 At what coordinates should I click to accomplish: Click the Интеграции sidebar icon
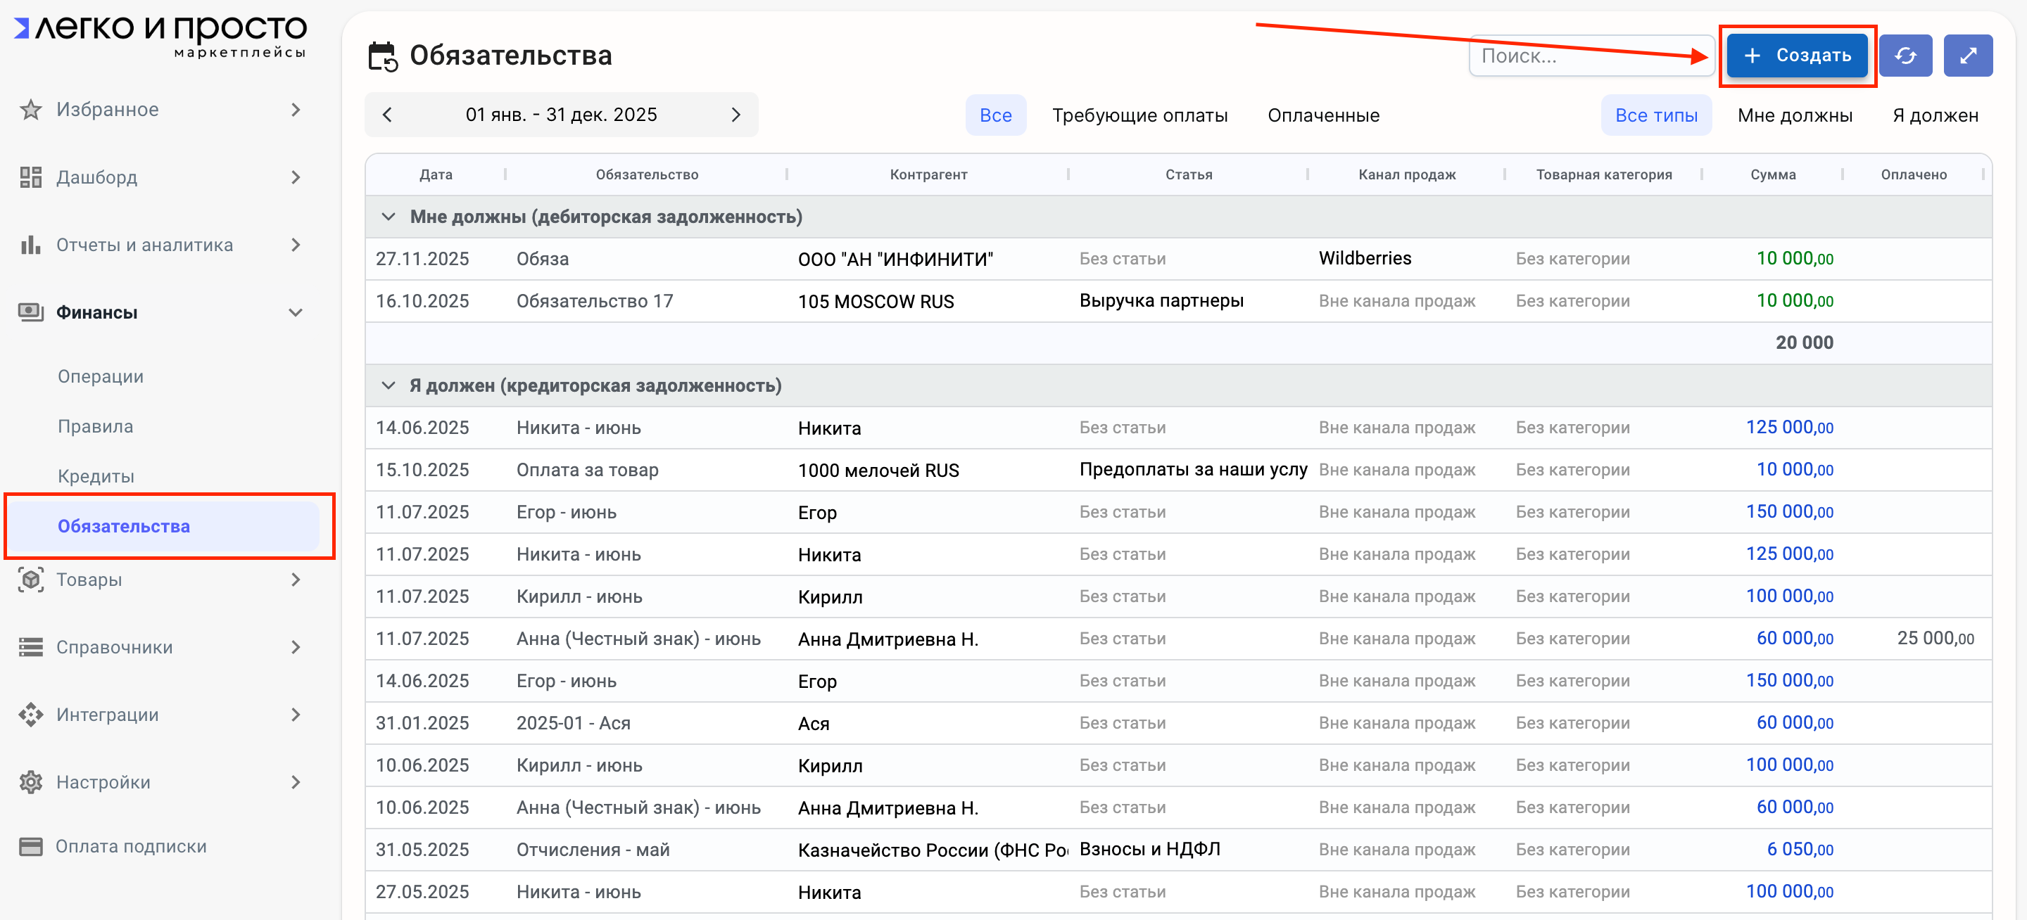point(31,715)
